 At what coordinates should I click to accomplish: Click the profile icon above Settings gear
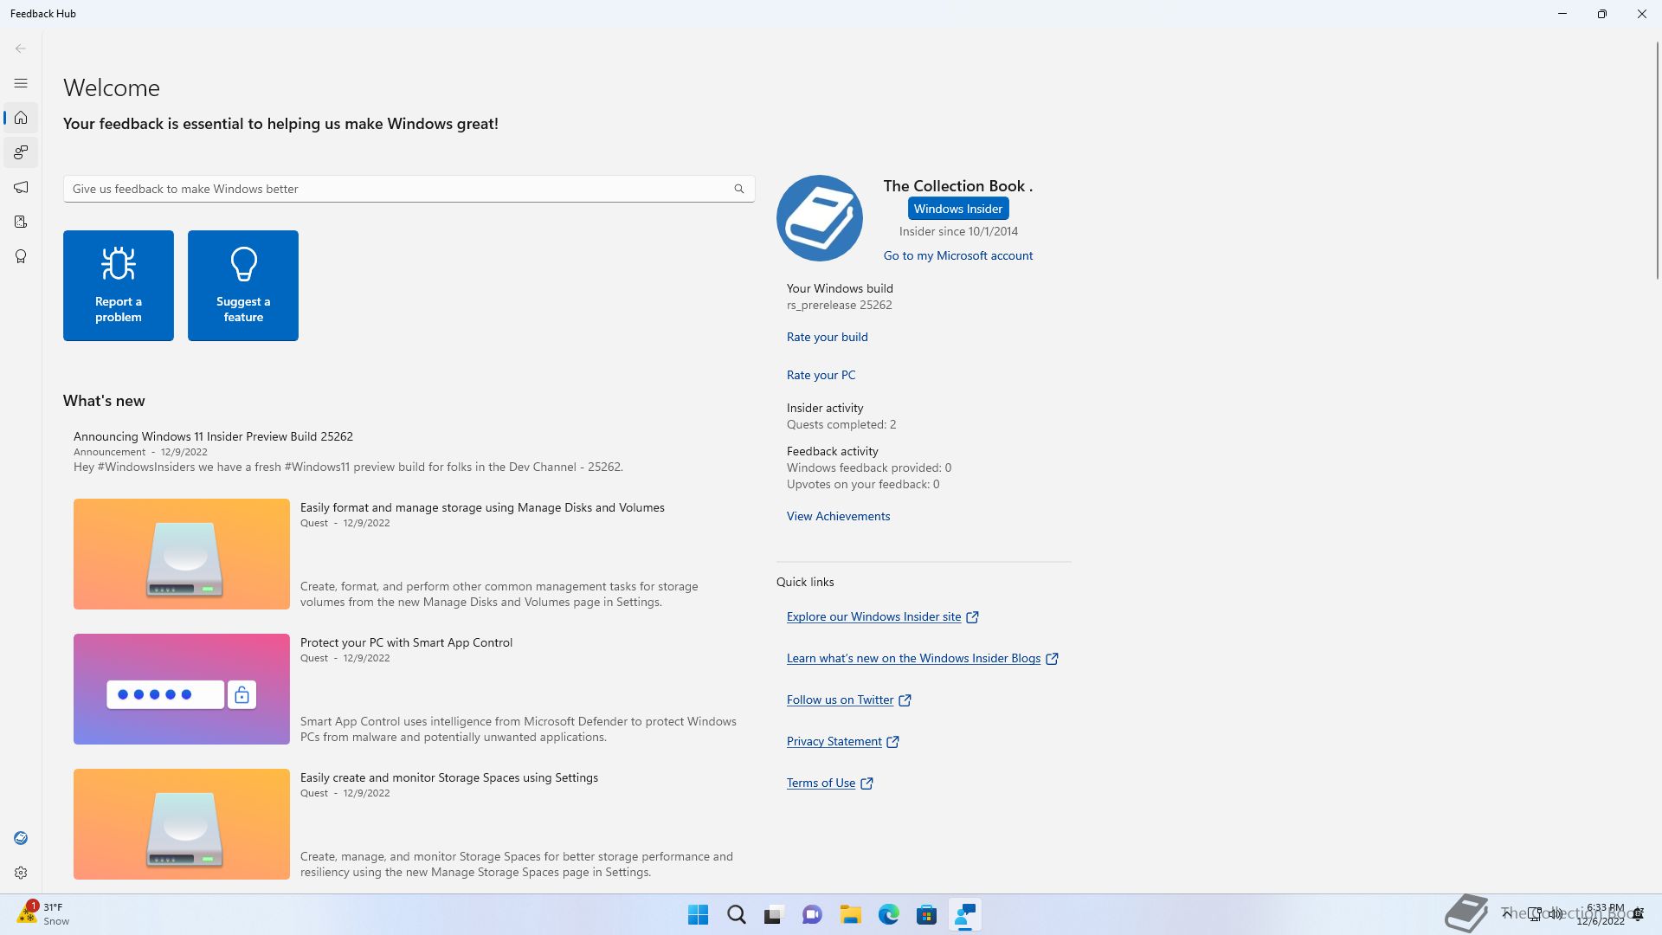(x=21, y=838)
